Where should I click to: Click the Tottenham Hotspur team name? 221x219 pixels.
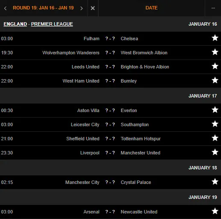(x=141, y=139)
